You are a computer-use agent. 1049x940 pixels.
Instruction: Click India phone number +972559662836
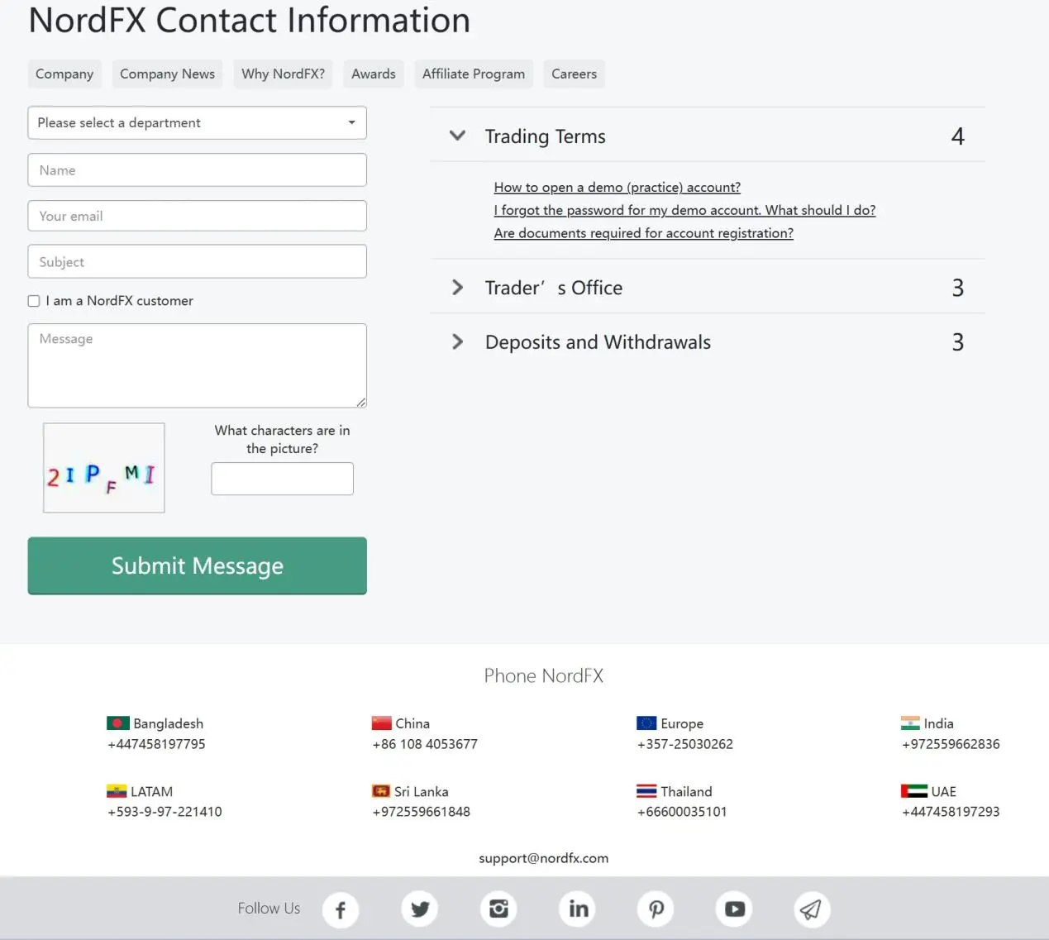[951, 744]
